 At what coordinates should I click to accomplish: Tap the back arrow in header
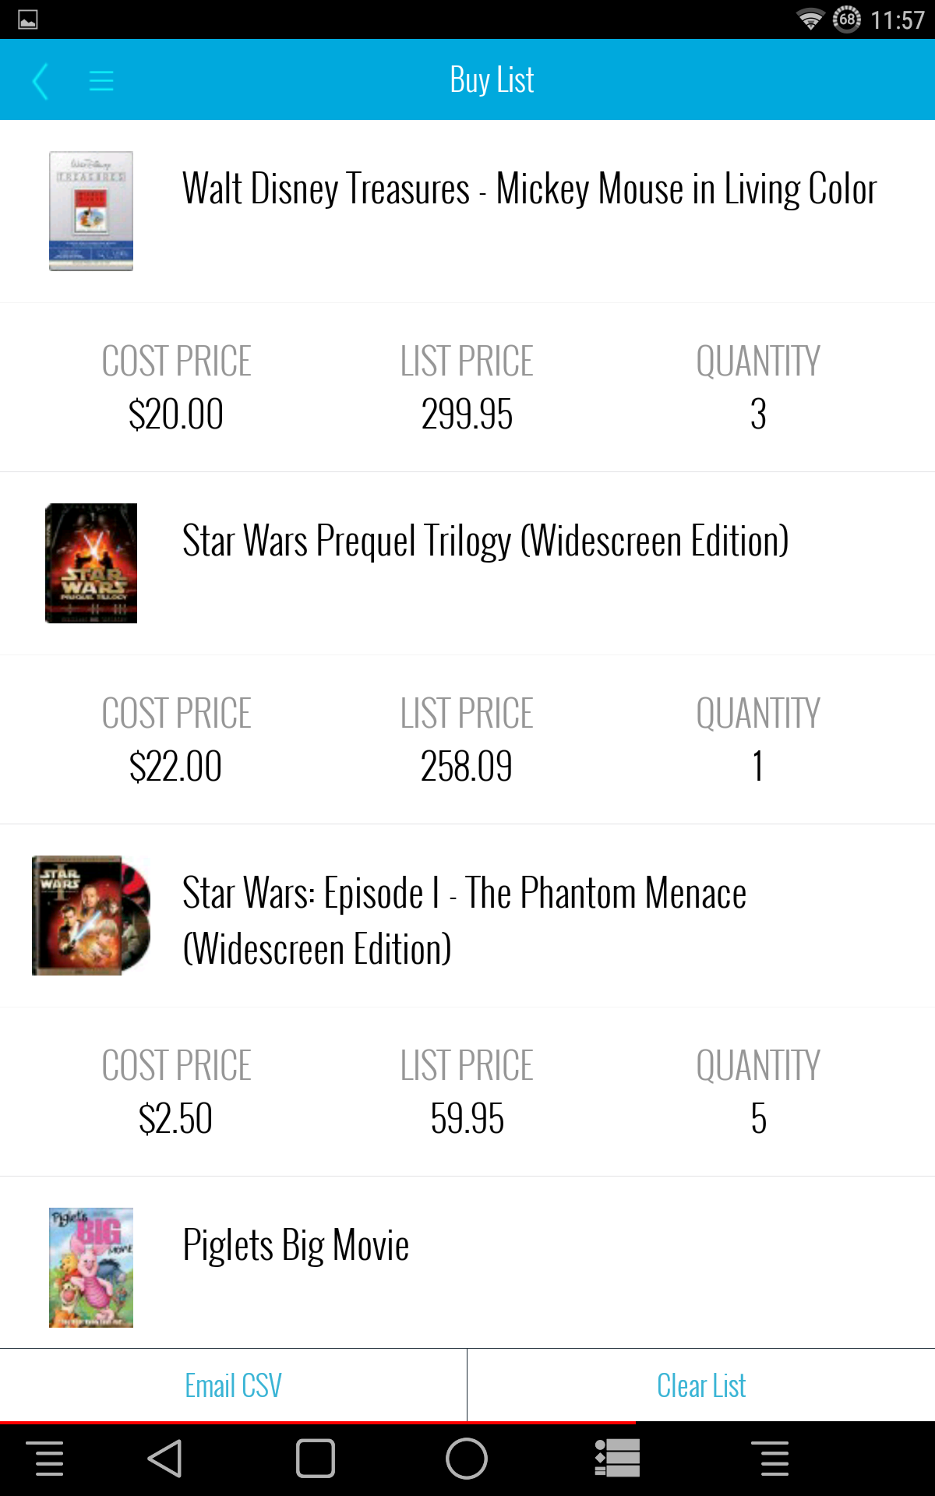coord(41,81)
